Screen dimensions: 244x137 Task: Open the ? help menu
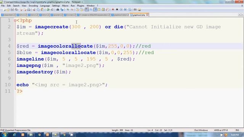coord(98,6)
